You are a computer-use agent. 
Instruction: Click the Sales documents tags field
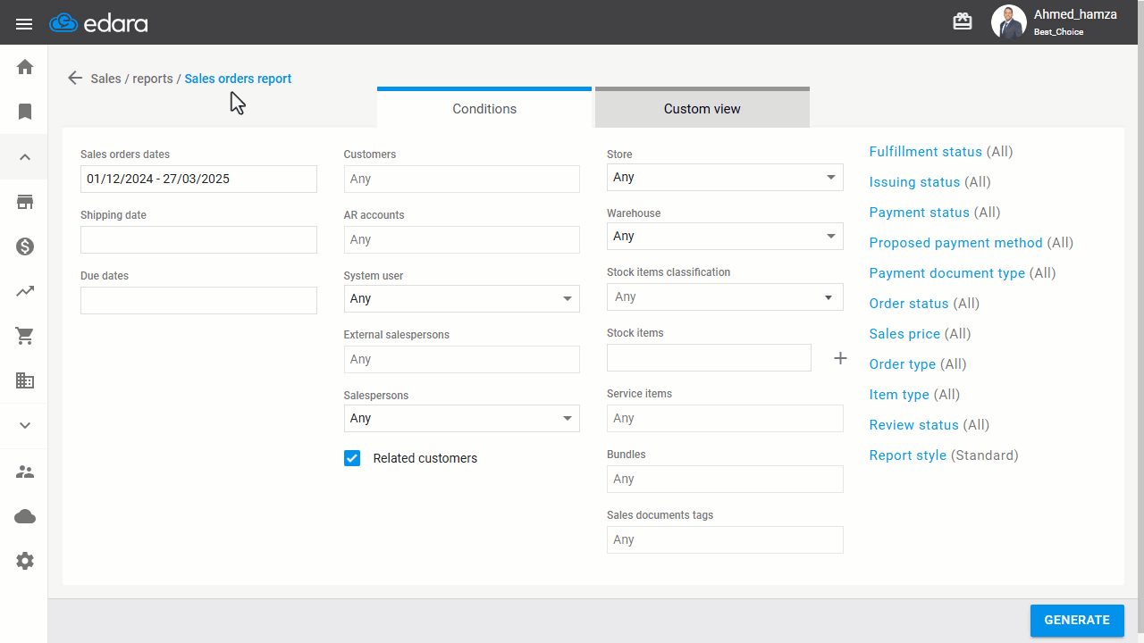pos(725,539)
